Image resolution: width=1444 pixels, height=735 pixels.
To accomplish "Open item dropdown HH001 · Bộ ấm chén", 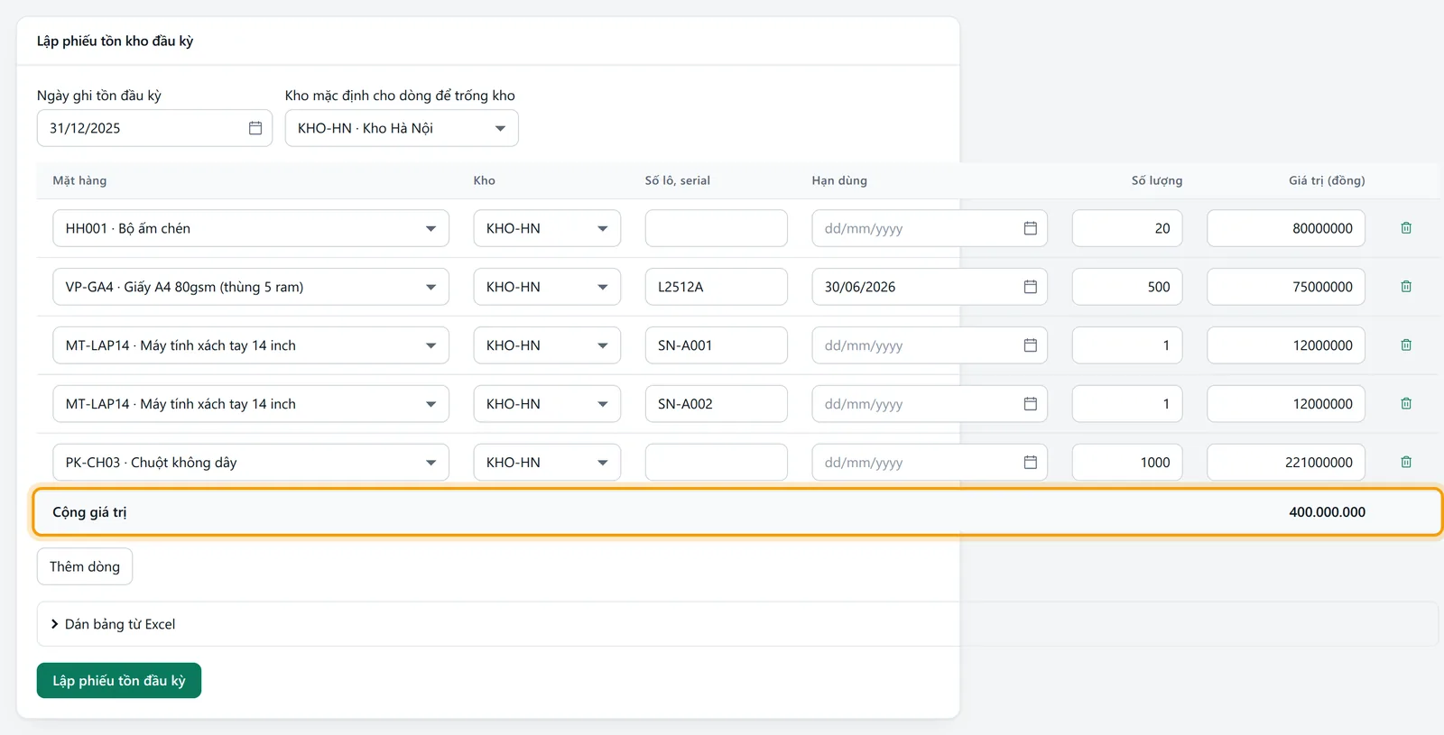I will coord(251,228).
